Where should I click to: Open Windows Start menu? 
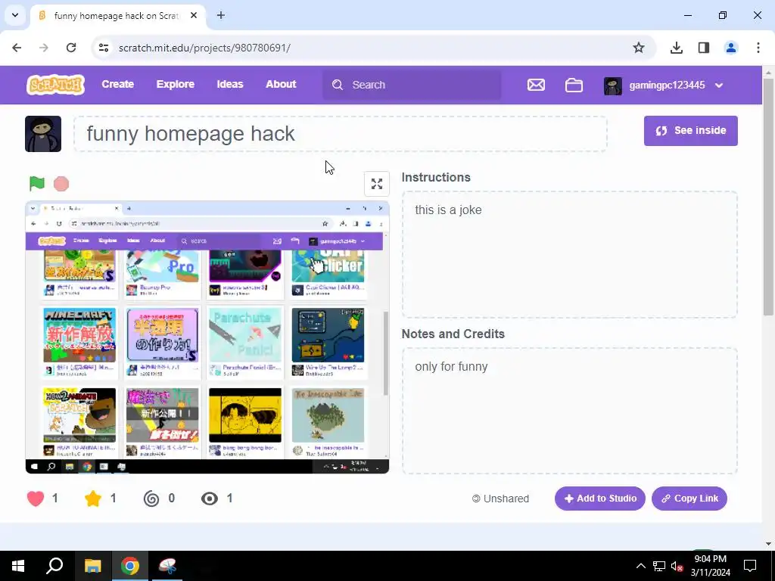[18, 566]
